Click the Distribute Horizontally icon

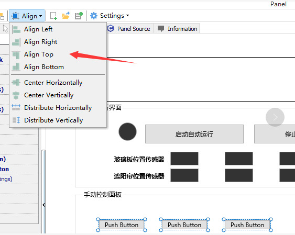coord(16,108)
